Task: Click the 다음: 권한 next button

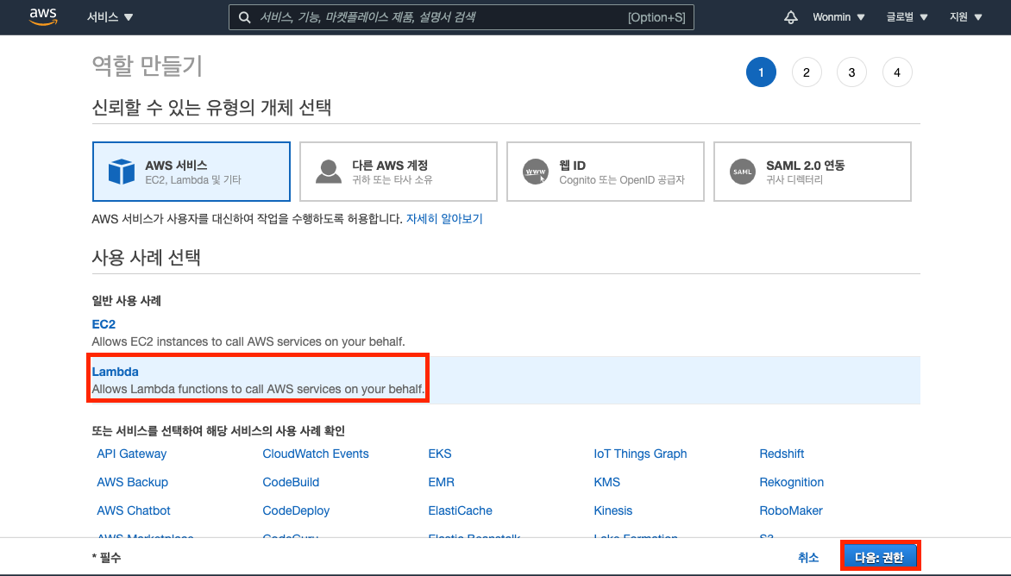Action: [880, 557]
